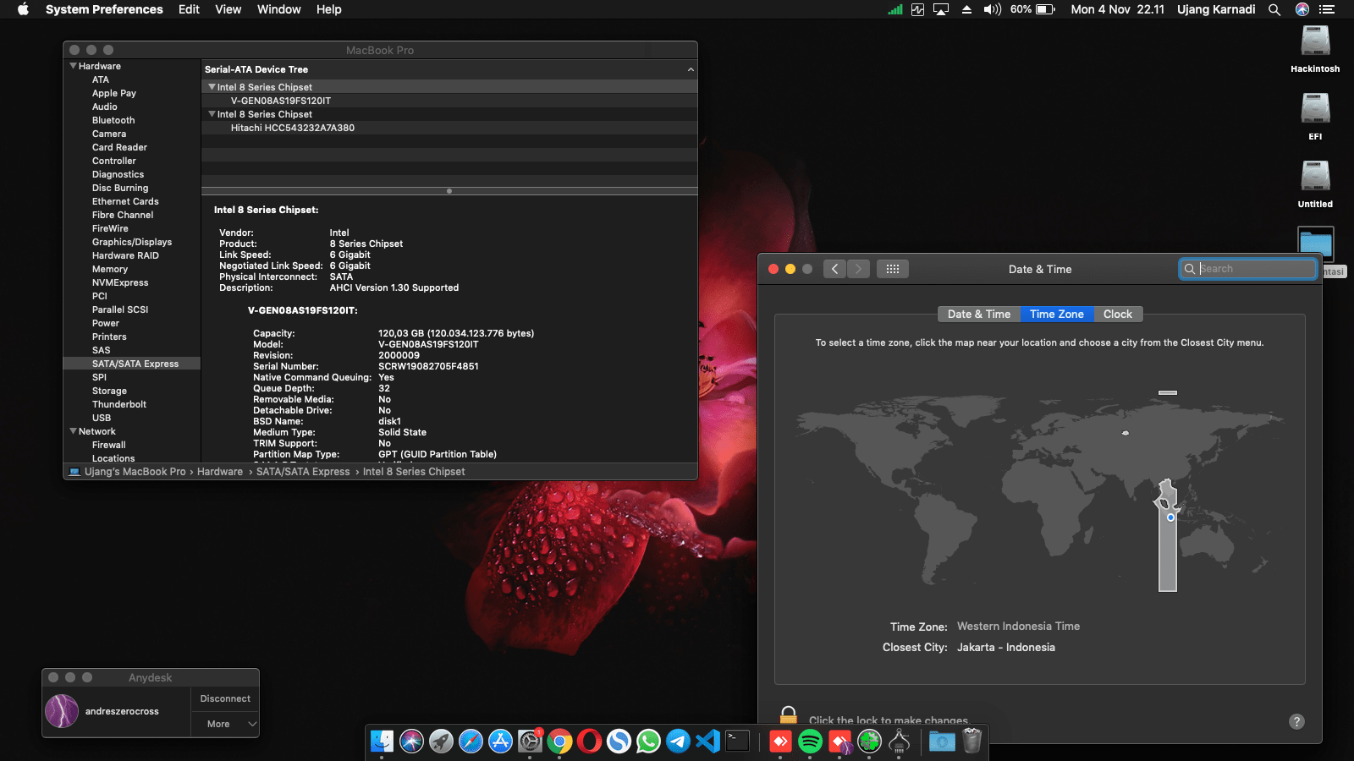Expand the Network section in the sidebar
Screen dimensions: 1354x761
pyautogui.click(x=72, y=431)
